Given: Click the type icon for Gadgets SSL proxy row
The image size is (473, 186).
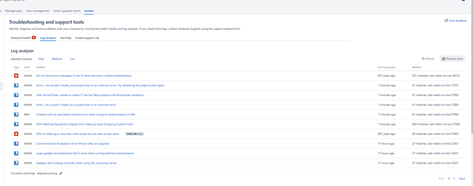Looking at the screenshot, I should pos(16,163).
